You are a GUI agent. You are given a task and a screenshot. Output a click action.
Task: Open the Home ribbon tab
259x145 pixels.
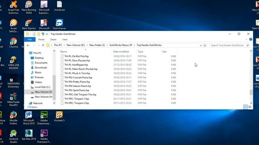(41, 39)
